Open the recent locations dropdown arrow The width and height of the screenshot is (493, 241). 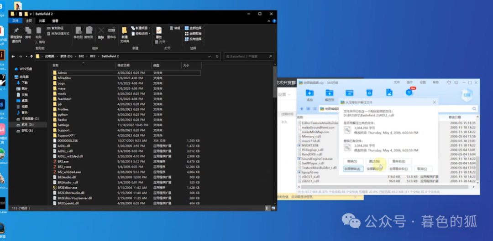tap(26, 57)
